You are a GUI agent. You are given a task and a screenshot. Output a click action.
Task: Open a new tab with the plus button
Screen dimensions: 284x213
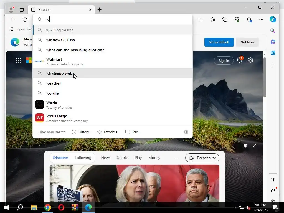point(100,10)
